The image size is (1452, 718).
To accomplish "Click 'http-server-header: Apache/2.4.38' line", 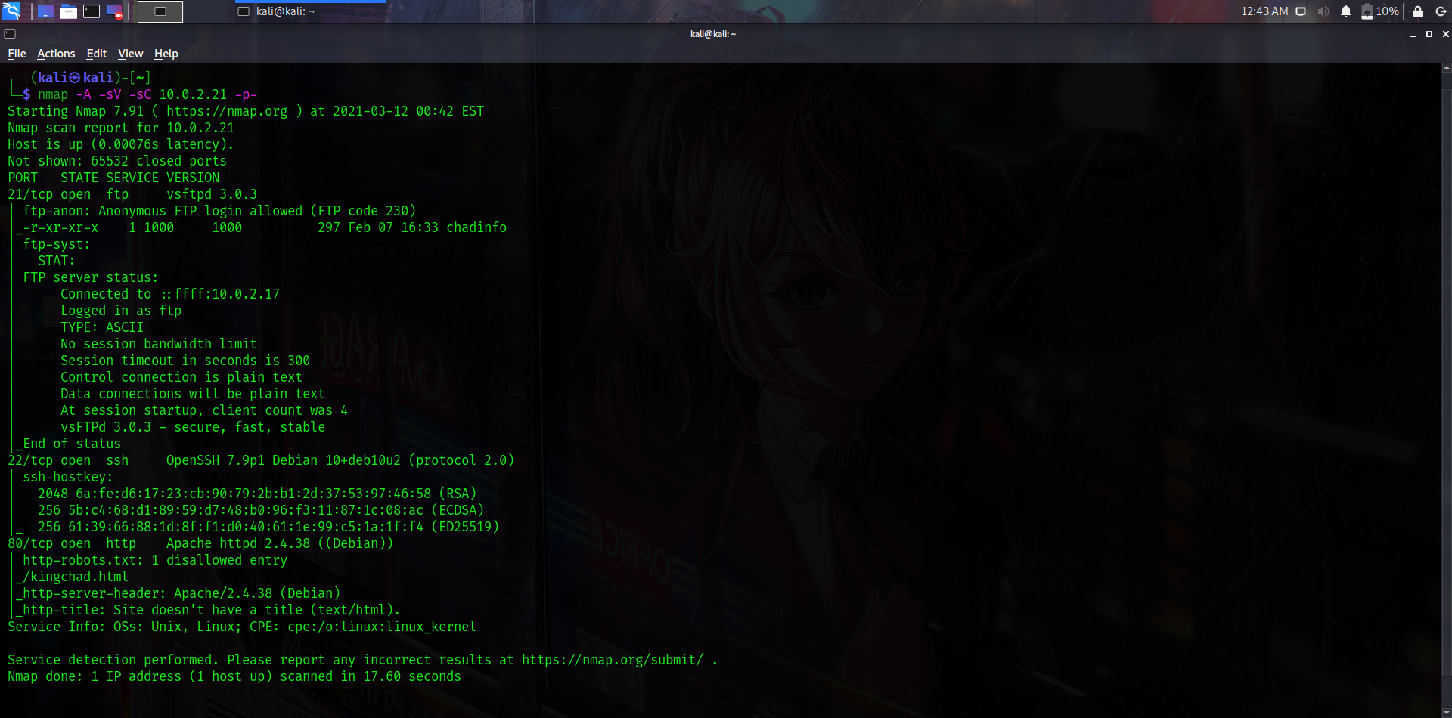I will tap(181, 593).
